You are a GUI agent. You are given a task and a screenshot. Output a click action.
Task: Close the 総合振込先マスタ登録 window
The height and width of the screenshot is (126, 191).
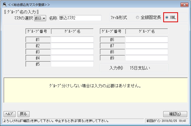pyautogui.click(x=184, y=5)
